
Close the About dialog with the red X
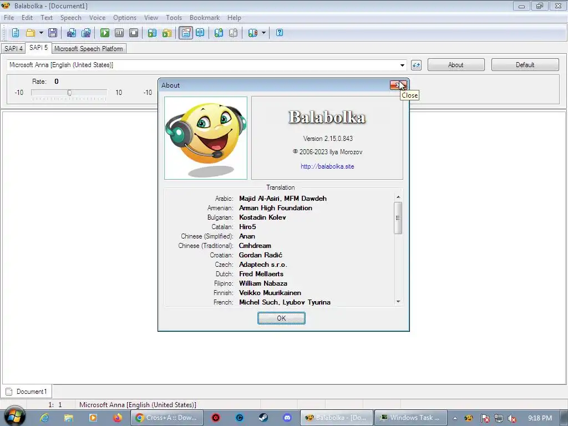point(398,85)
